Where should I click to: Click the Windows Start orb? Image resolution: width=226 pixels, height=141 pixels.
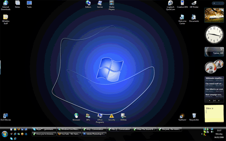pyautogui.click(x=5, y=134)
